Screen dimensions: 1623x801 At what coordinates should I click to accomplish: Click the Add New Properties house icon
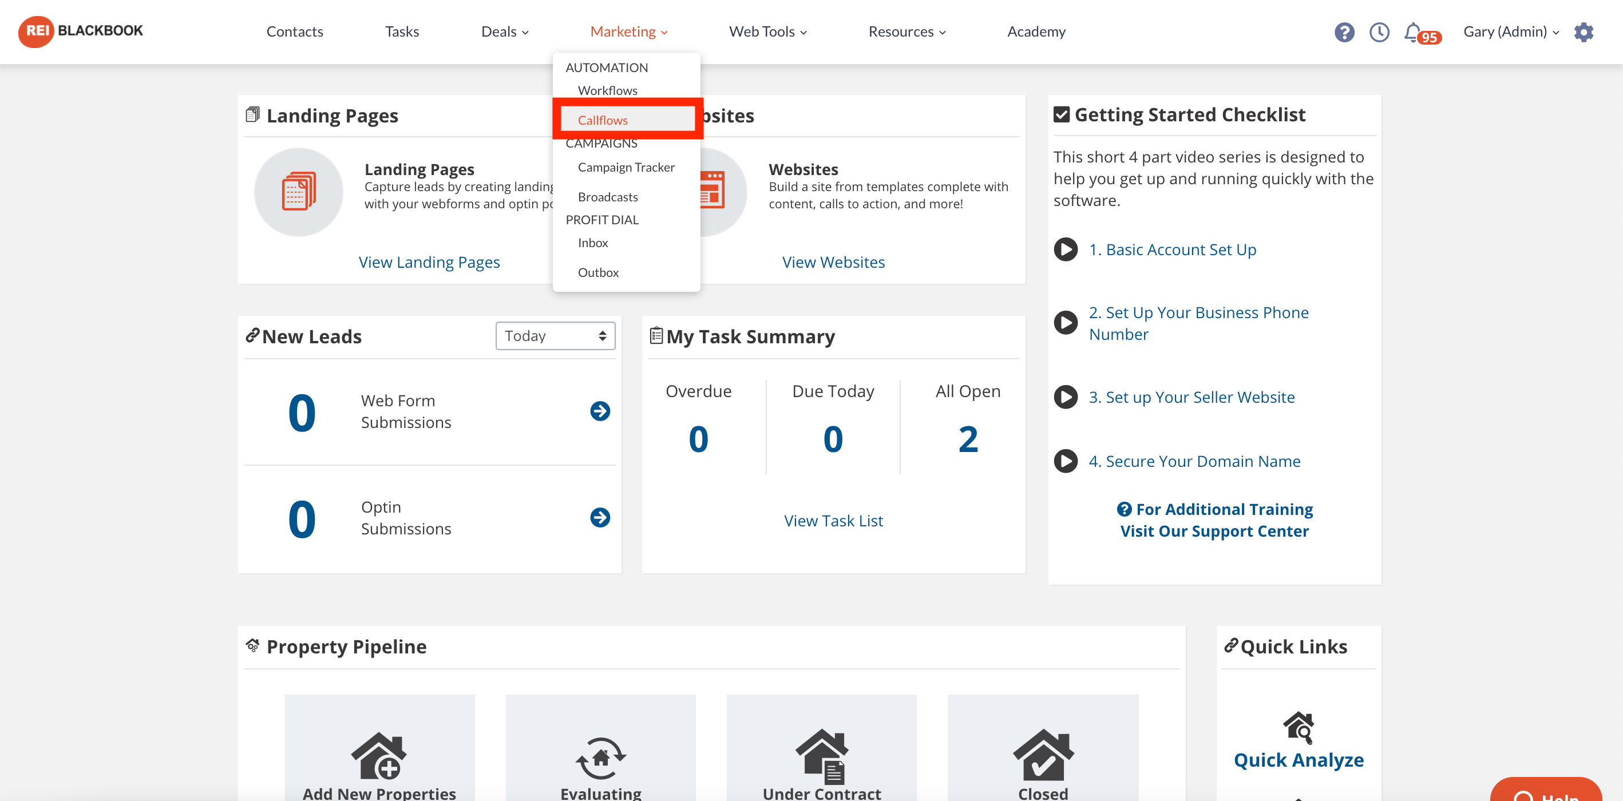pos(379,755)
